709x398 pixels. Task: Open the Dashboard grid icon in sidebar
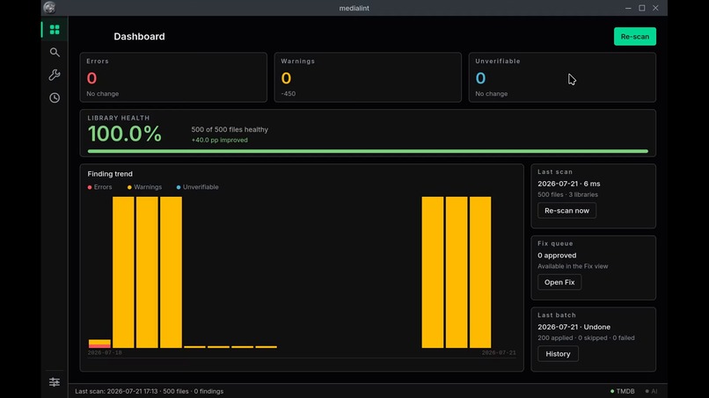55,30
